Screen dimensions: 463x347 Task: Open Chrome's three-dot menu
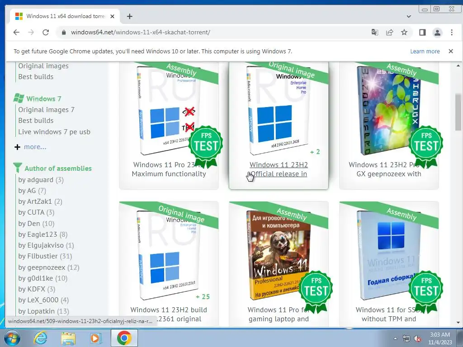(x=452, y=32)
